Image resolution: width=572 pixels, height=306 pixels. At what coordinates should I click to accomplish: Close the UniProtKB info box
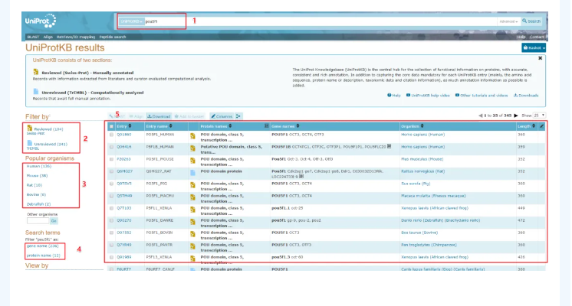click(x=541, y=58)
